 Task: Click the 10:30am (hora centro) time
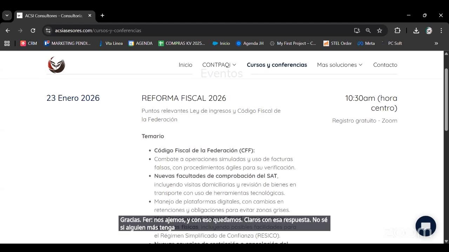pyautogui.click(x=371, y=103)
